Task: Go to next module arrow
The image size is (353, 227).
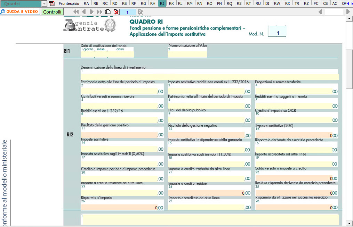Action: [x=91, y=12]
